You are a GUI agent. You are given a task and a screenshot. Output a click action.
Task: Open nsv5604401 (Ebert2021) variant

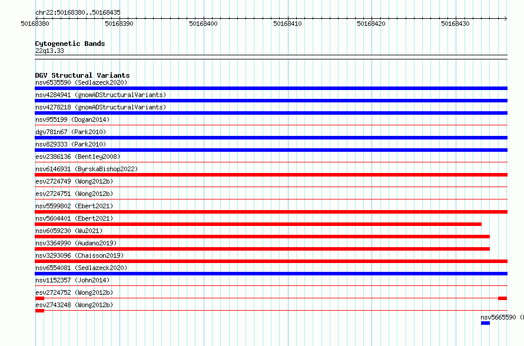coord(74,218)
